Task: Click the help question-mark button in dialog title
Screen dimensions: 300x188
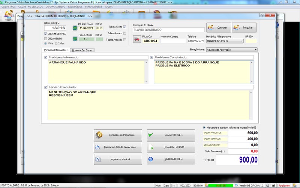Action: [262, 15]
